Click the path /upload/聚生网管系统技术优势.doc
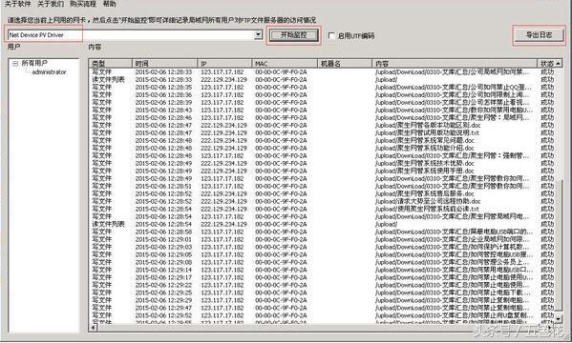This screenshot has height=343, width=572. (x=425, y=164)
